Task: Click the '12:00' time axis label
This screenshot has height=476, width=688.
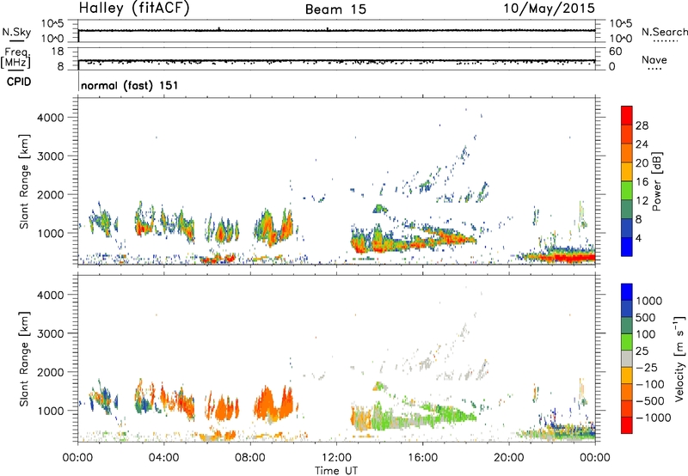Action: tap(336, 458)
